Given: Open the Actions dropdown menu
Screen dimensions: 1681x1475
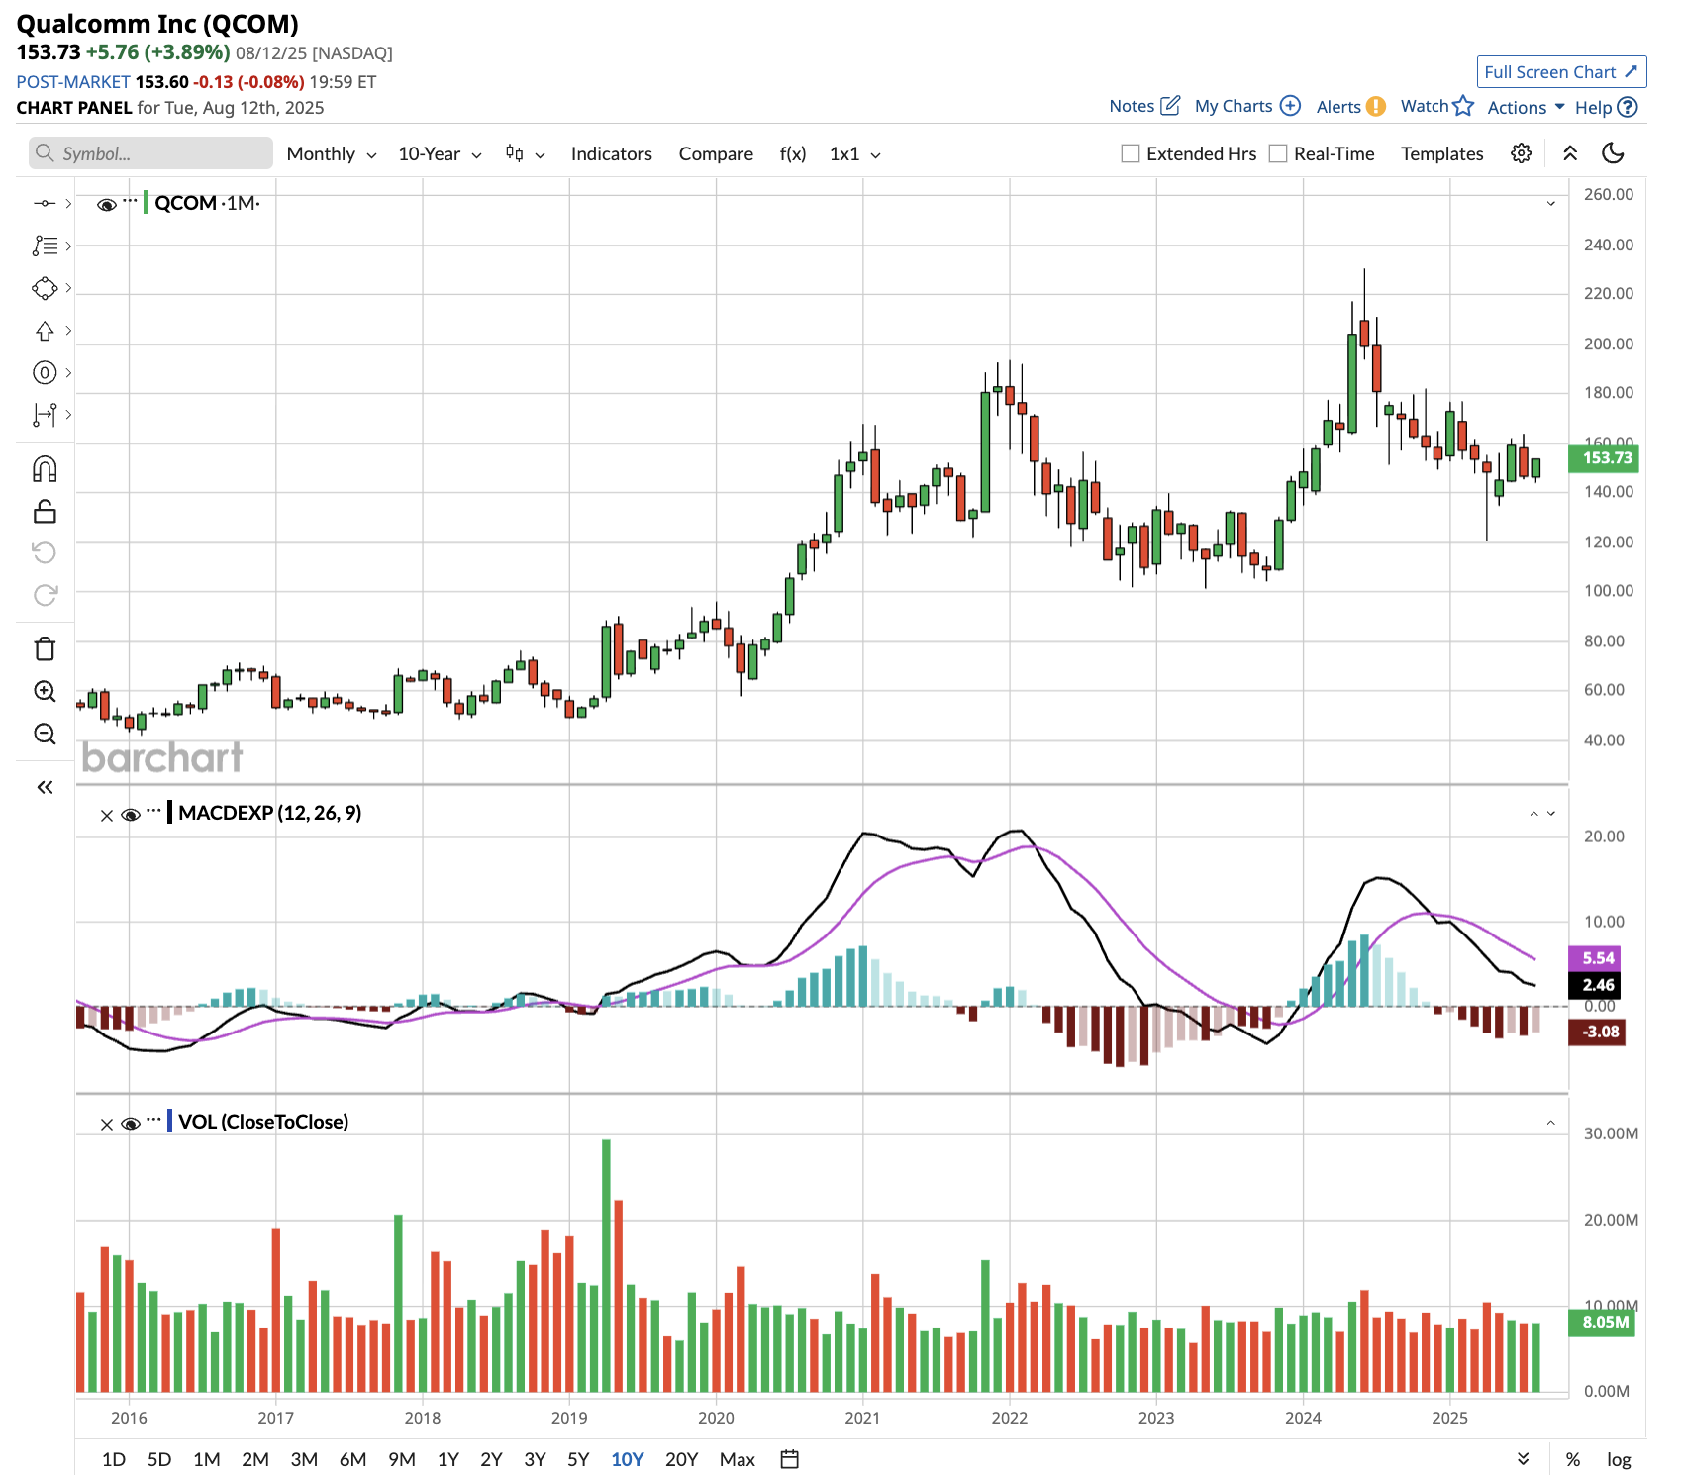Looking at the screenshot, I should pyautogui.click(x=1526, y=107).
